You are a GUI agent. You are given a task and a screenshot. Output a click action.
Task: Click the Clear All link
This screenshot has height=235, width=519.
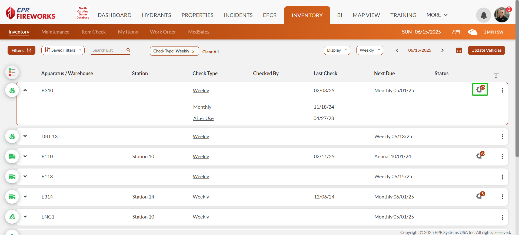pos(210,52)
